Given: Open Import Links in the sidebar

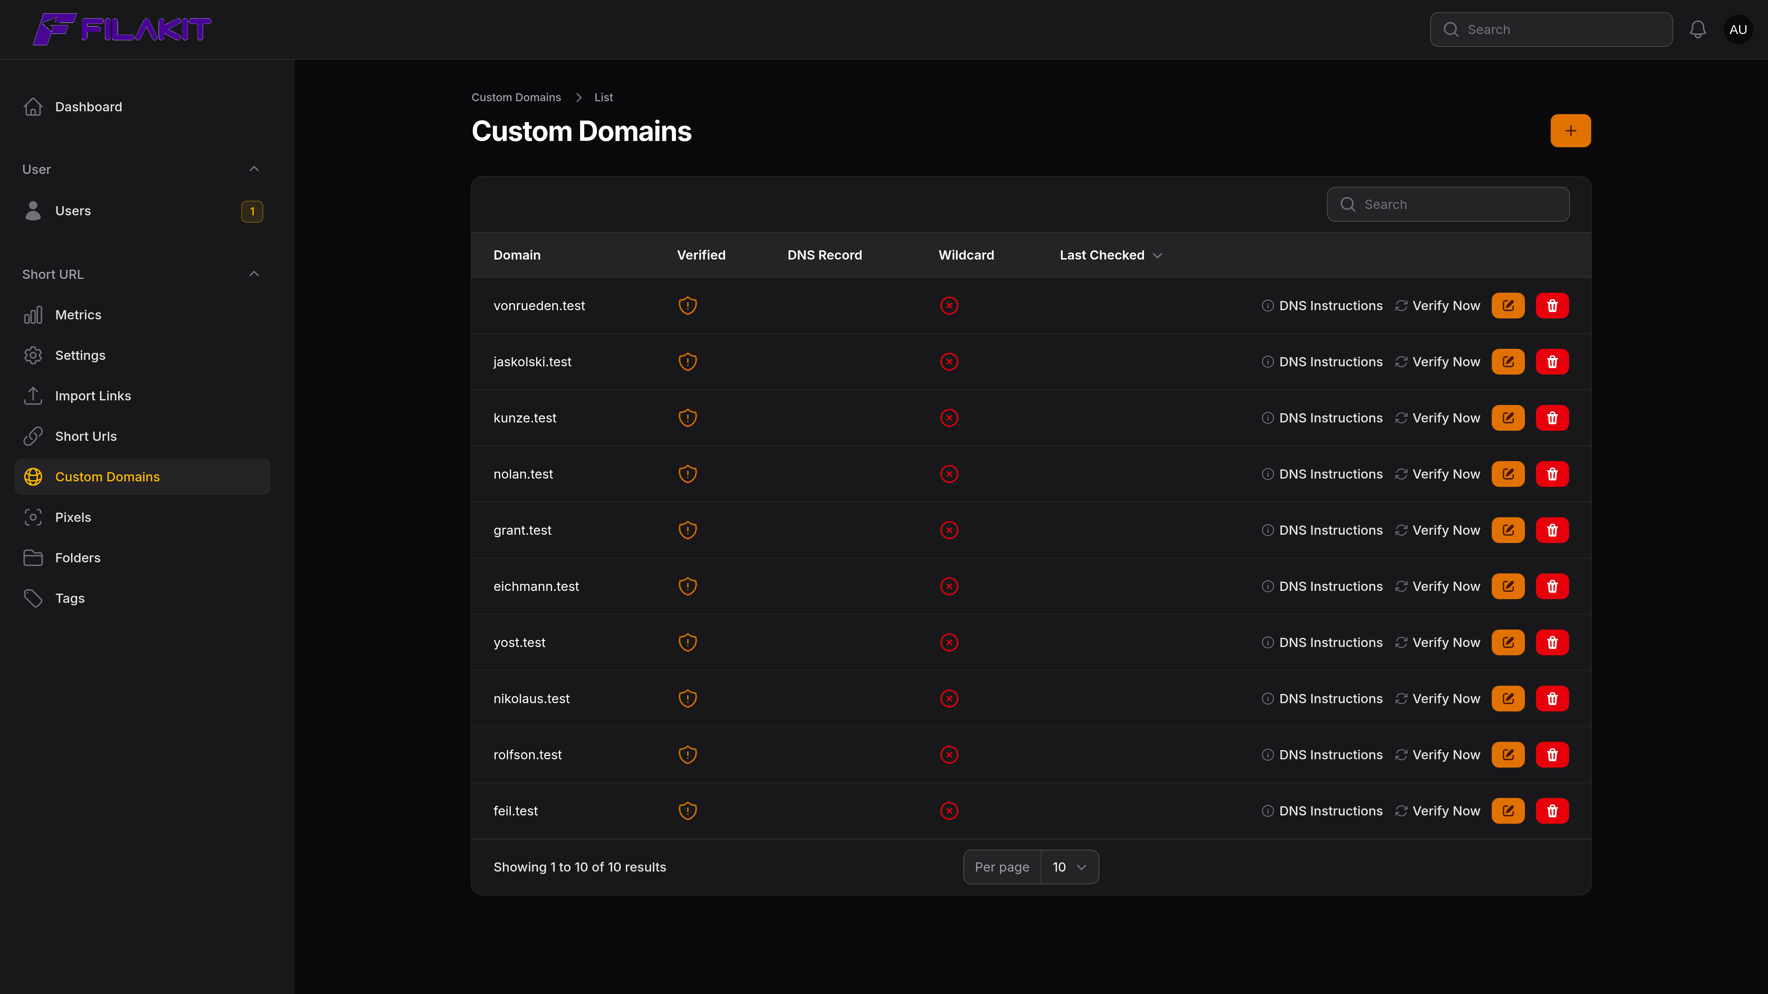Looking at the screenshot, I should [x=143, y=396].
